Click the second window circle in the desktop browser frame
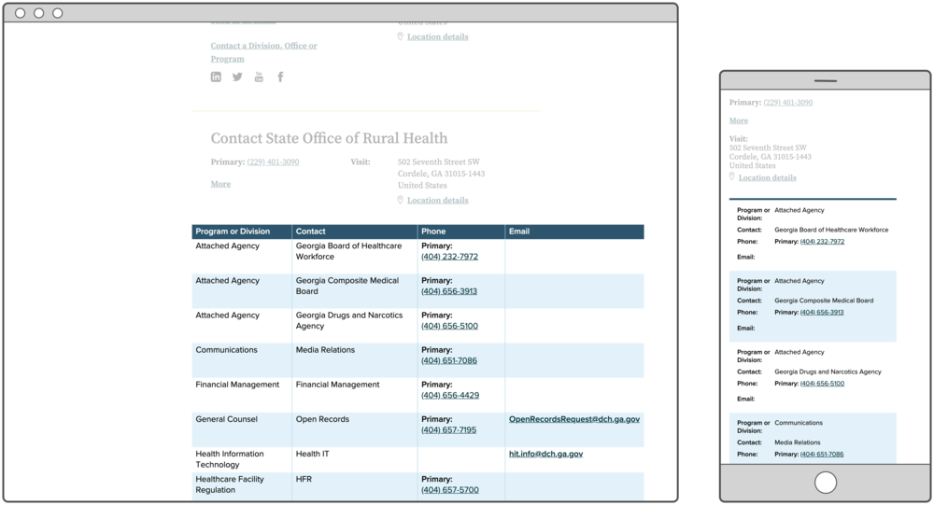This screenshot has width=934, height=505. click(38, 13)
